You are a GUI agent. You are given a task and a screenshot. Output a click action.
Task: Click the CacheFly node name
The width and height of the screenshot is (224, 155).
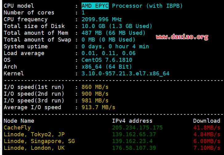(17, 128)
